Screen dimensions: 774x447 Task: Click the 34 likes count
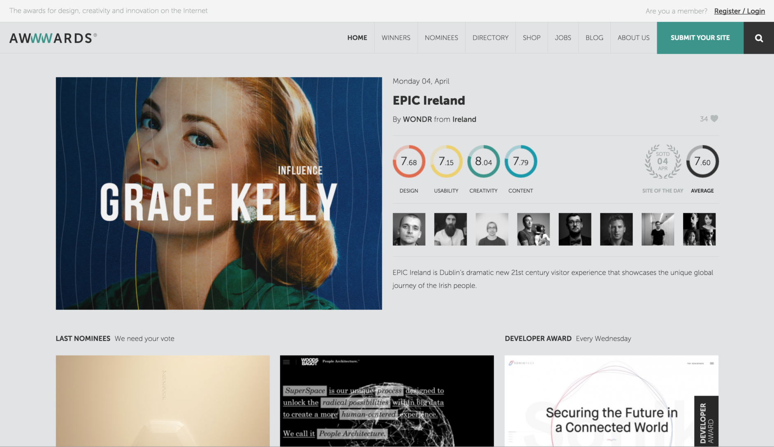point(704,119)
